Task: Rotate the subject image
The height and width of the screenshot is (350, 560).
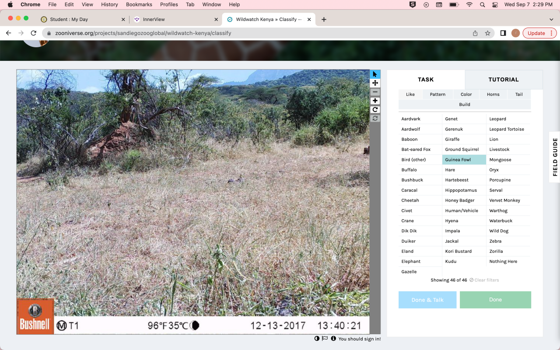Action: [x=375, y=109]
